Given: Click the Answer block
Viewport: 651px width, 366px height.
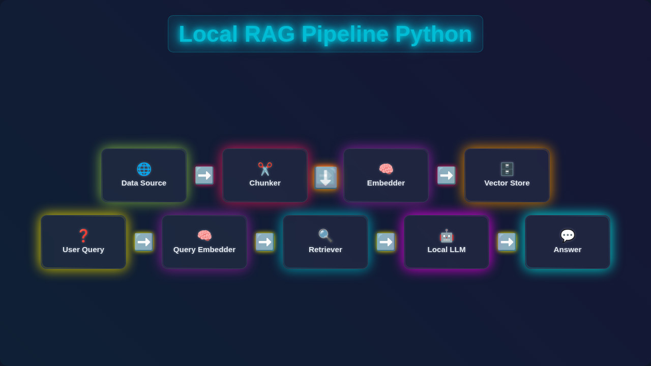Looking at the screenshot, I should point(567,242).
